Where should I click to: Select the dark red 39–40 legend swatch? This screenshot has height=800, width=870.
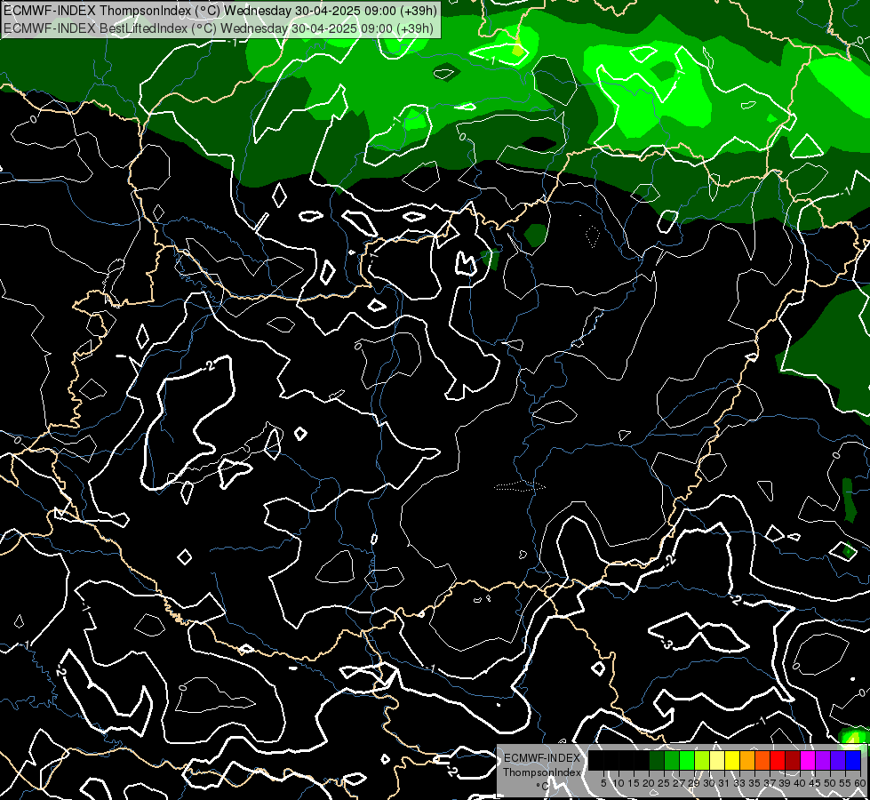click(793, 760)
